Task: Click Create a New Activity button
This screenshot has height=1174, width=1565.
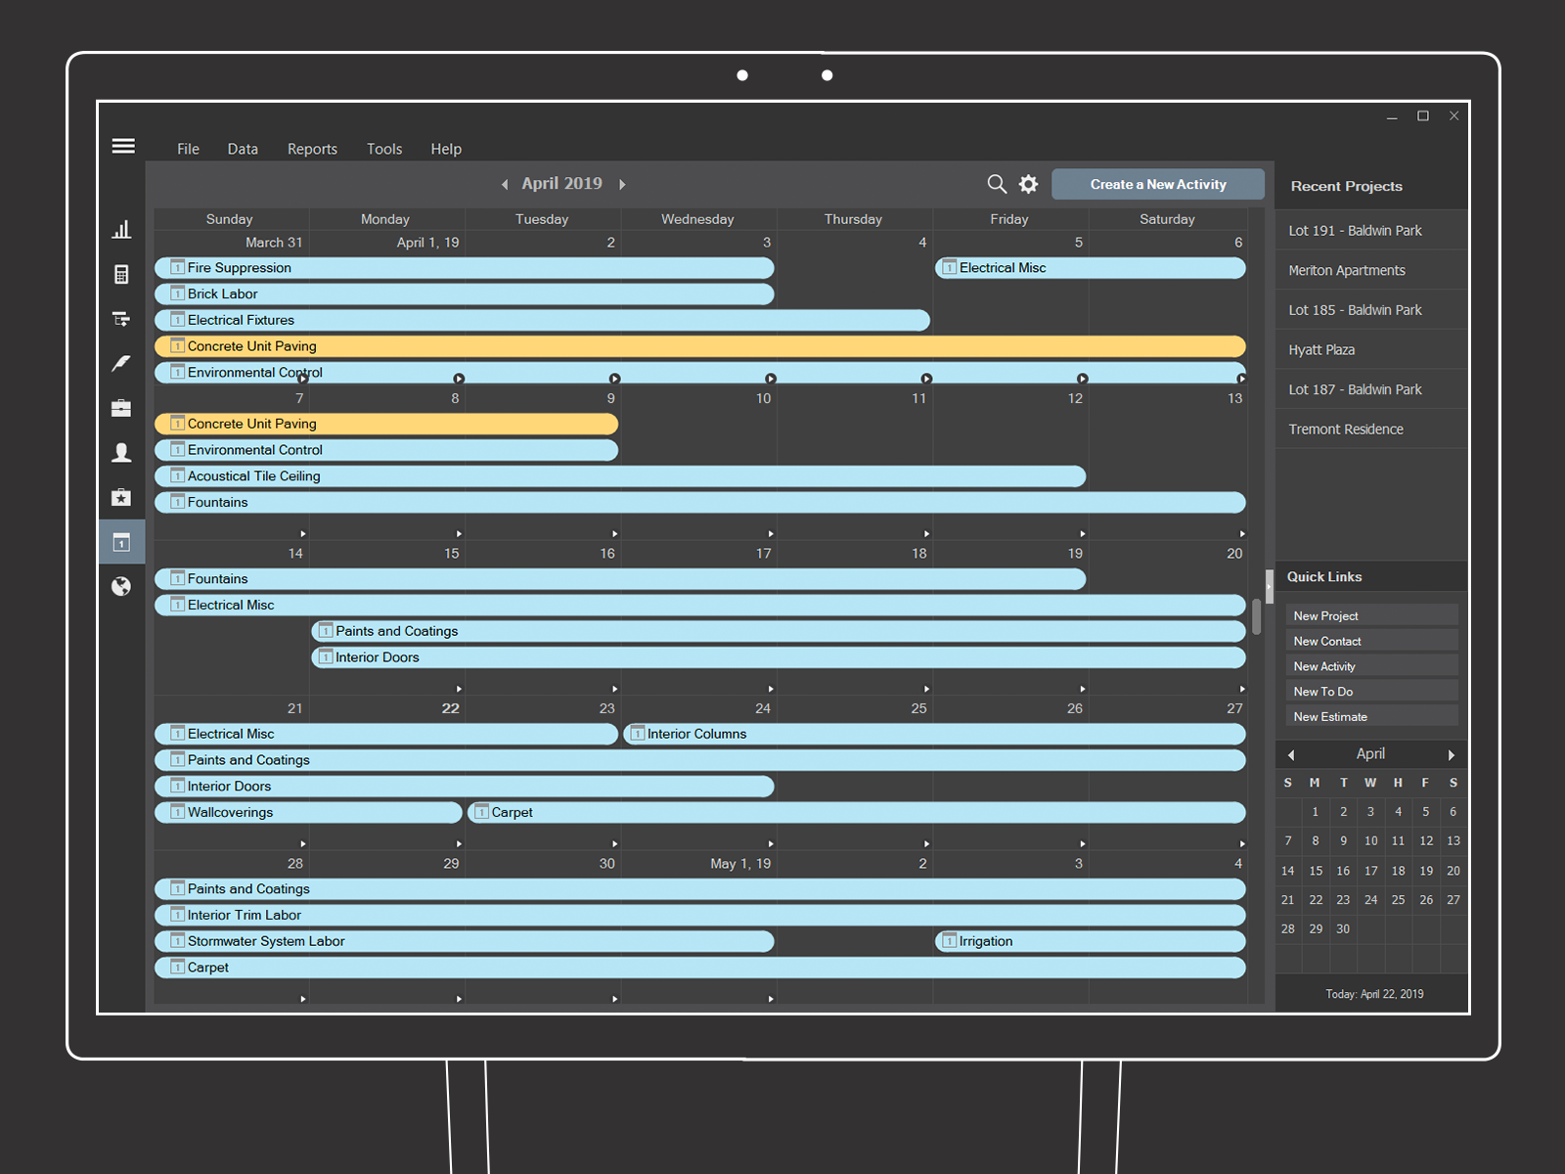Action: [1158, 184]
